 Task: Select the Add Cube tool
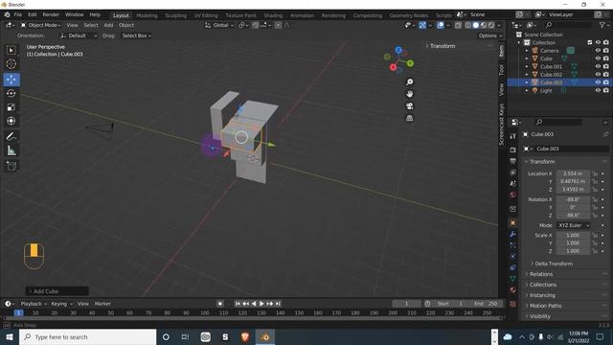coord(11,166)
